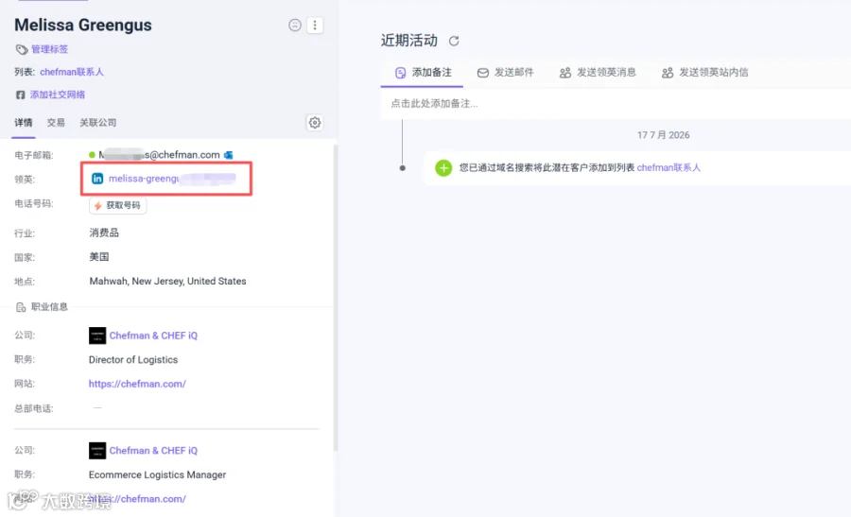
Task: Click the Director of Logistics title text
Action: pos(133,360)
